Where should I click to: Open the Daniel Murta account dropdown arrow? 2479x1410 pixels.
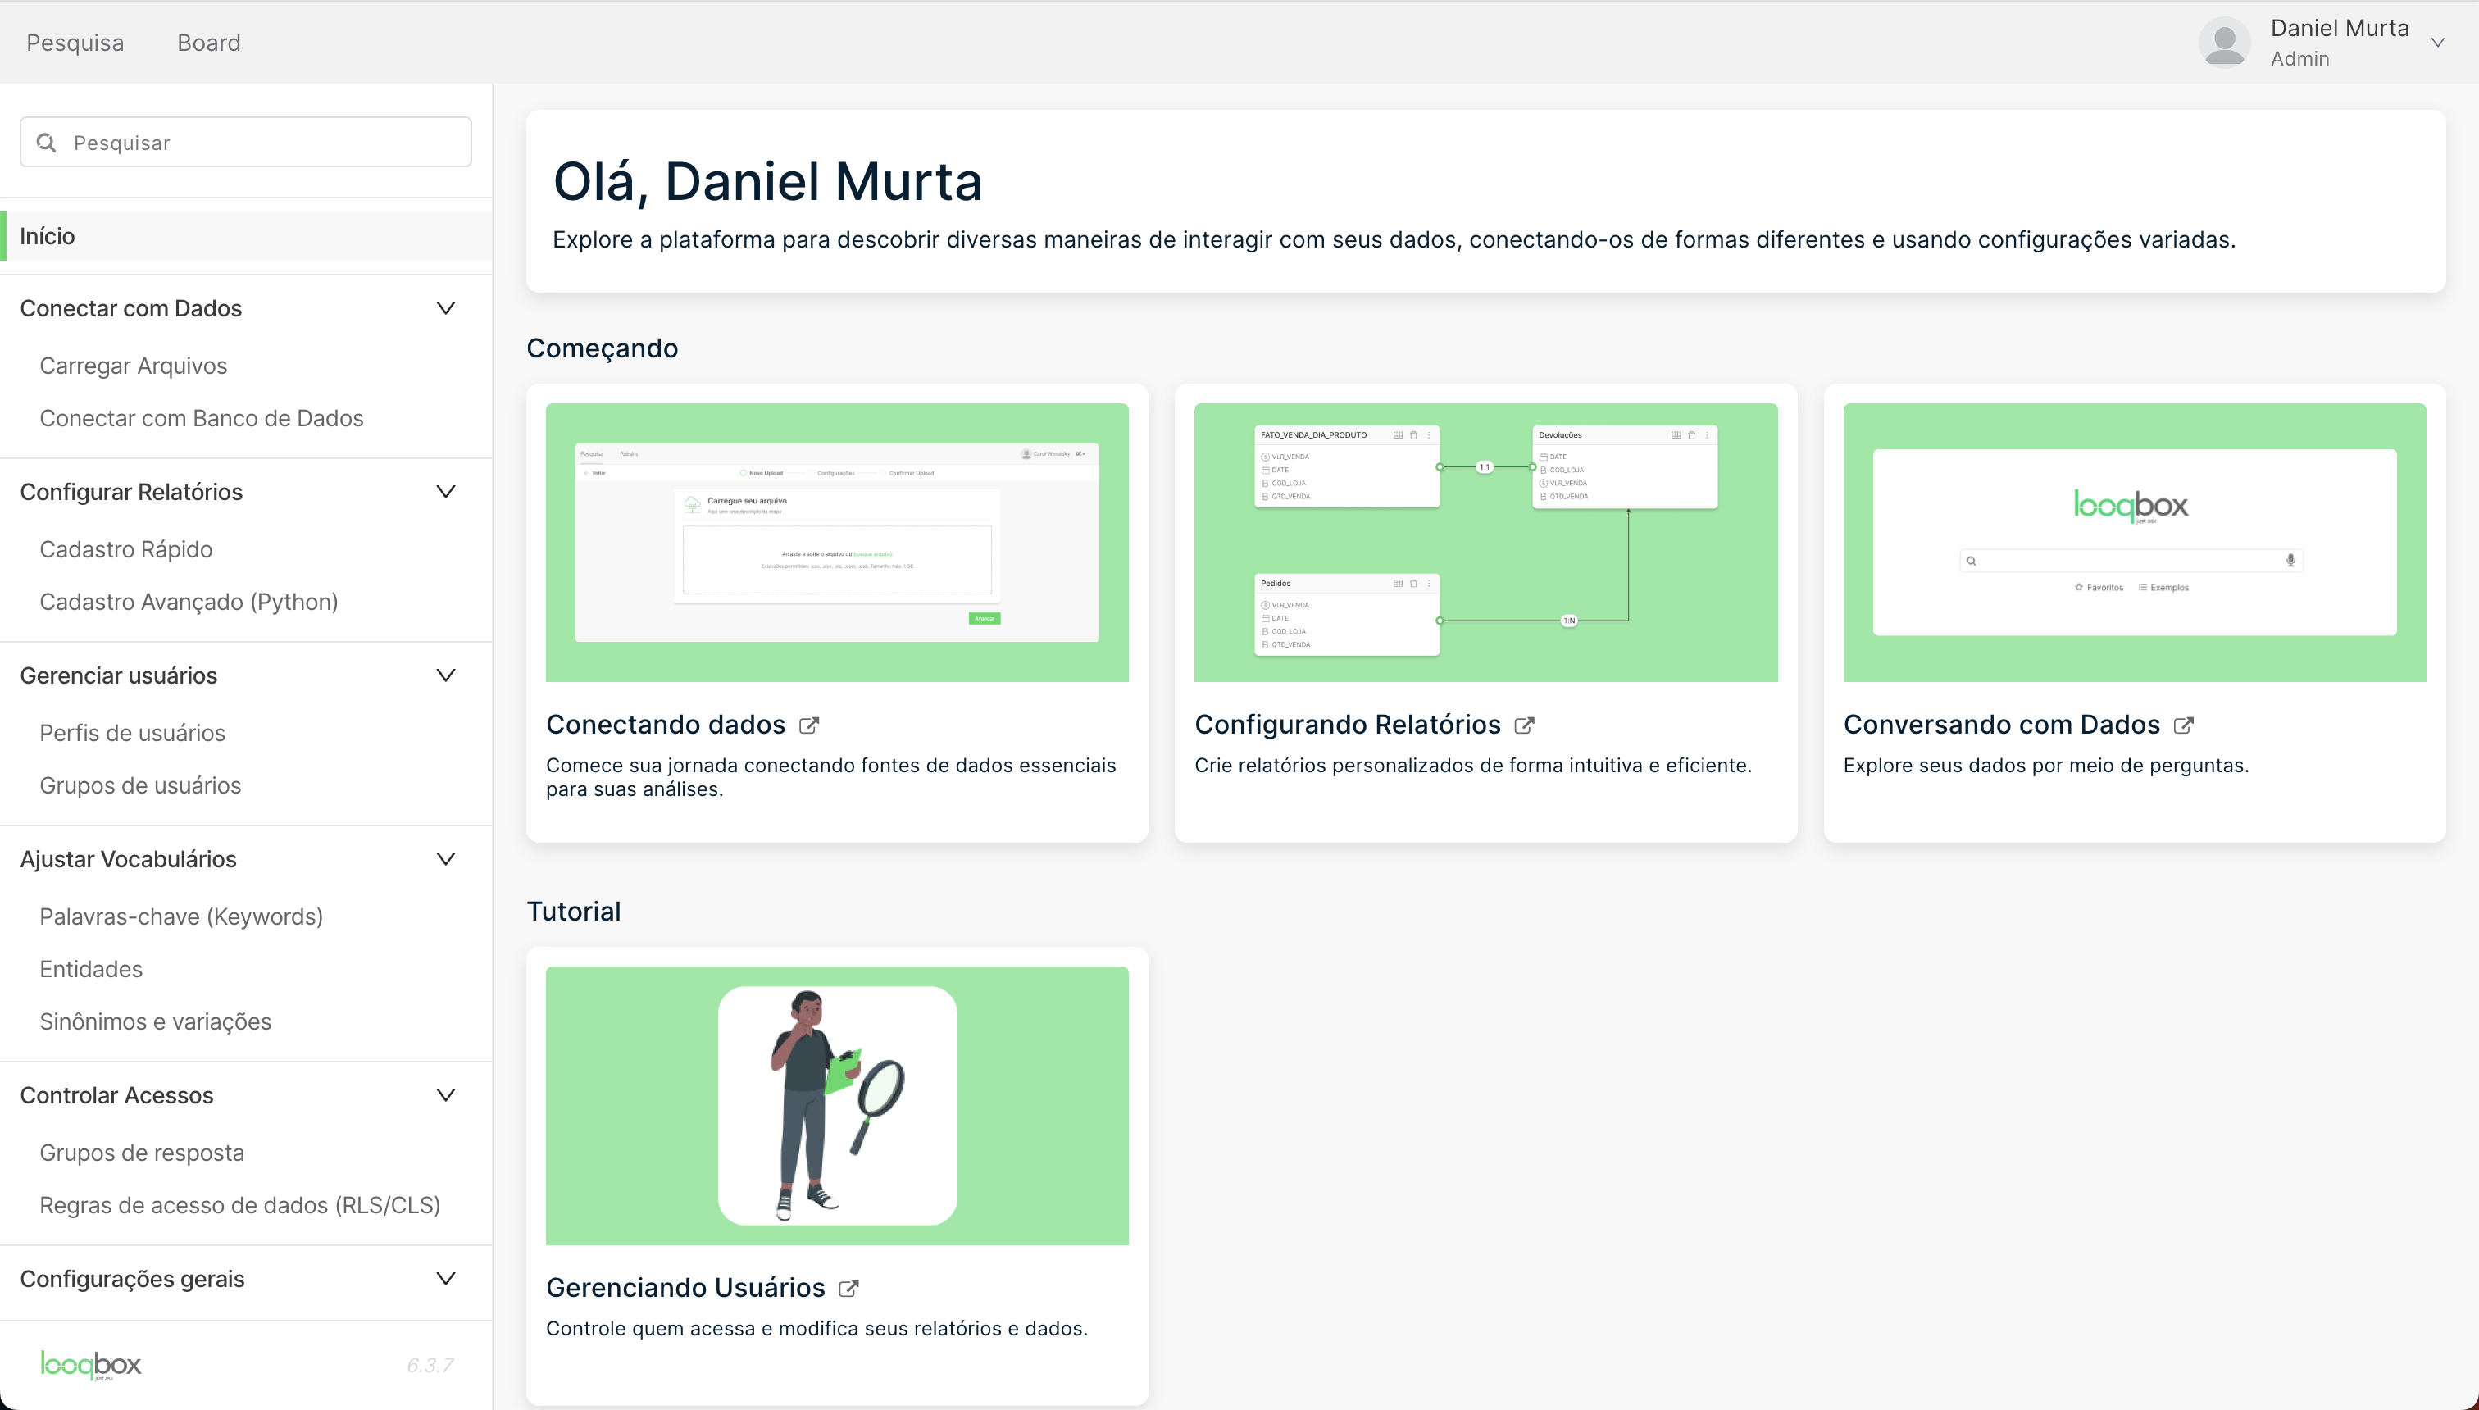pyautogui.click(x=2437, y=43)
